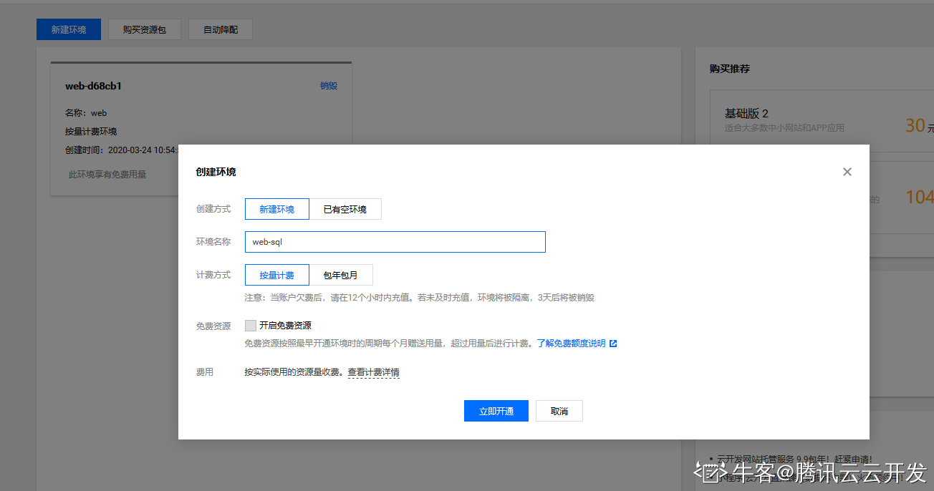Choose 按量计费 billing mode
Image resolution: width=934 pixels, height=491 pixels.
[276, 275]
